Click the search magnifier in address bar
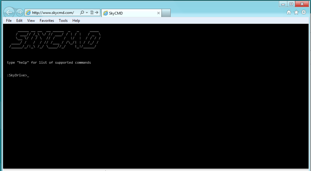 82,12
